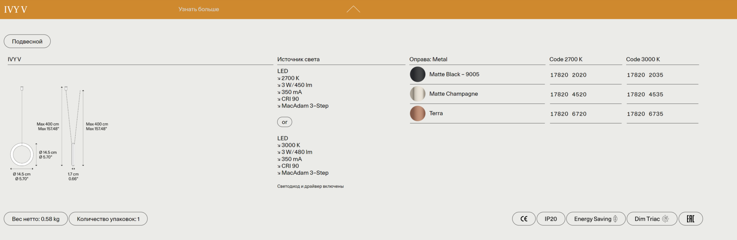The image size is (737, 240).
Task: Select the 'Подвесной' tab pill
Action: 27,41
